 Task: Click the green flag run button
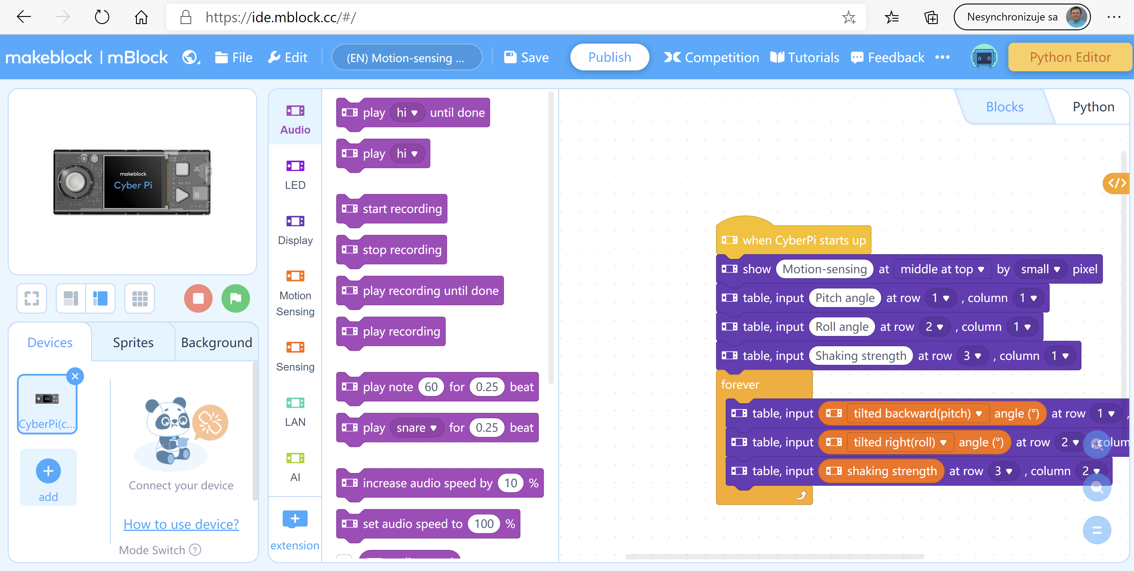(235, 298)
